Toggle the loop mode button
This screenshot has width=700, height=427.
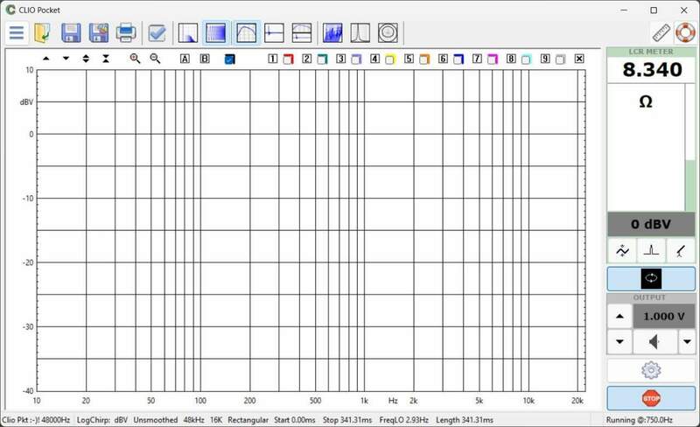(652, 278)
